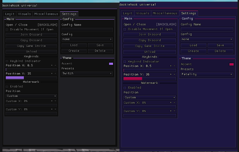
Task: Click Copy Discord in left window
Action: tap(31, 40)
